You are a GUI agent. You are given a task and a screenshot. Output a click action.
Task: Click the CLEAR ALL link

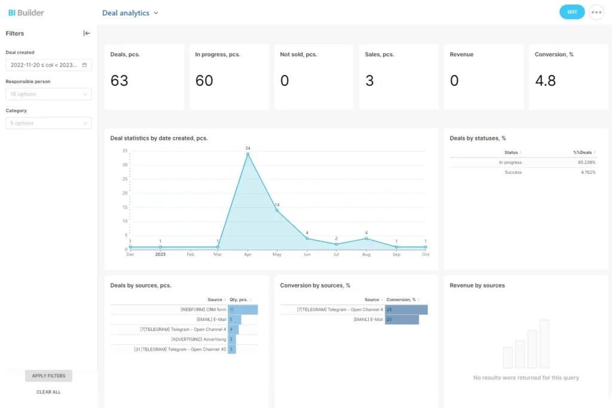click(x=48, y=392)
